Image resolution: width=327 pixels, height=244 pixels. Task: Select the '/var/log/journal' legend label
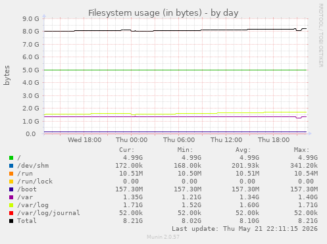tap(49, 213)
